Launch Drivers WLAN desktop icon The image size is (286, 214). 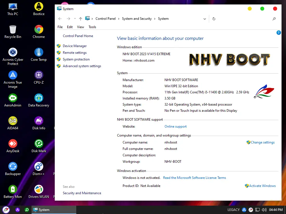coord(39,192)
